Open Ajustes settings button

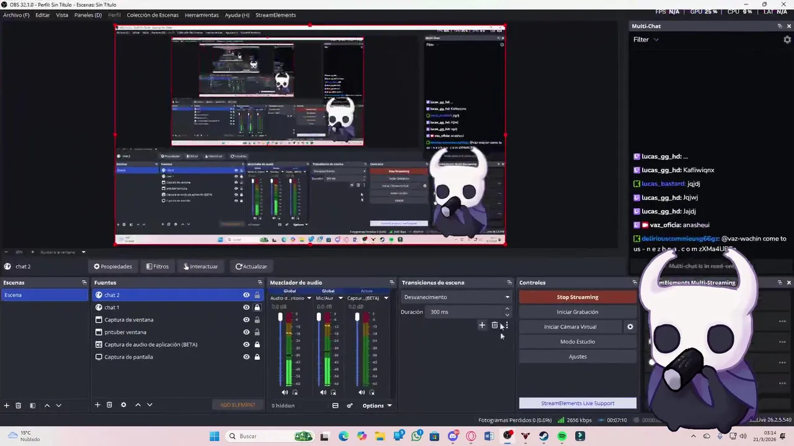(x=578, y=357)
